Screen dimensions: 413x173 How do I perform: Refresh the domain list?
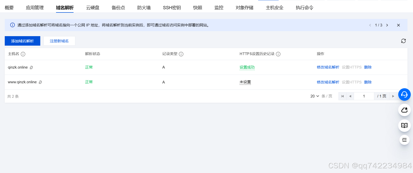403,41
